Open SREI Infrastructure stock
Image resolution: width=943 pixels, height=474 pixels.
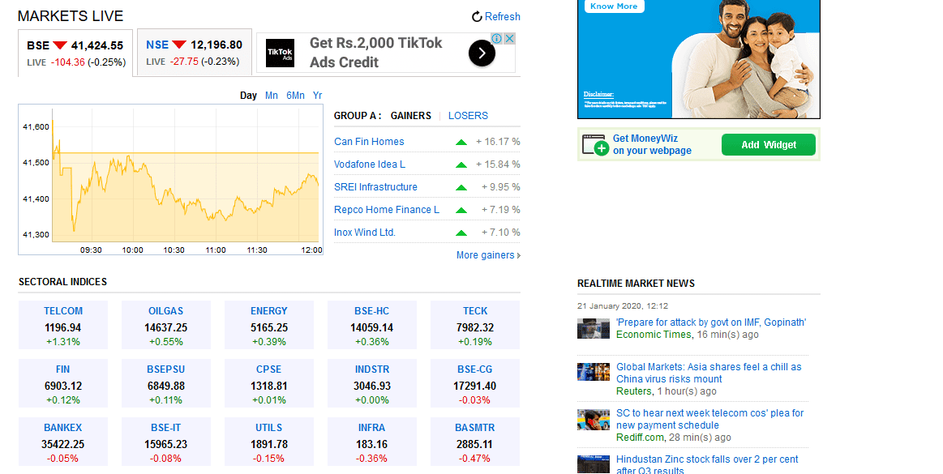point(376,187)
